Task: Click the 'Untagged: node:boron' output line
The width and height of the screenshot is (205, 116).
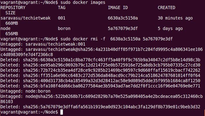Action: (25, 91)
